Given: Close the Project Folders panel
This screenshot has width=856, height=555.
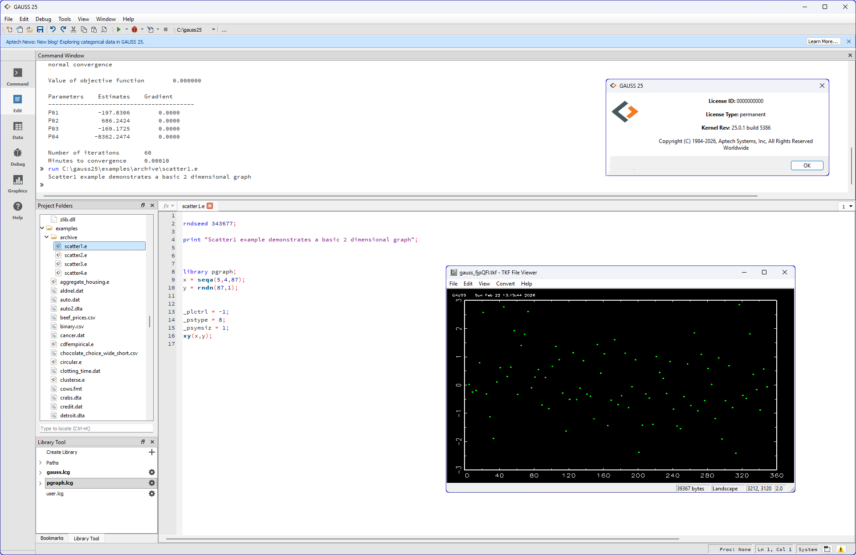Looking at the screenshot, I should (x=152, y=205).
